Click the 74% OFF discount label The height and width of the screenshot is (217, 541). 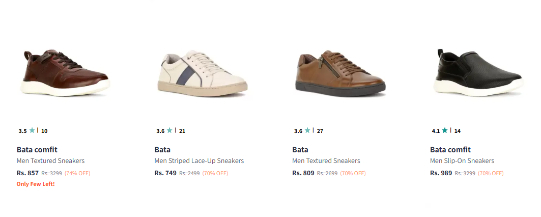77,173
